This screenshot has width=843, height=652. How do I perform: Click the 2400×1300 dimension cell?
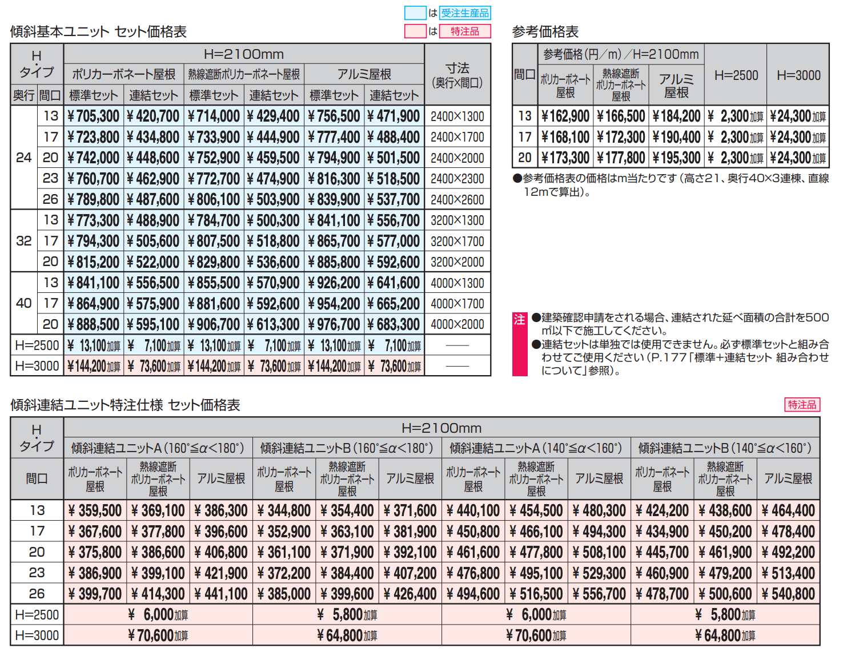(x=457, y=116)
